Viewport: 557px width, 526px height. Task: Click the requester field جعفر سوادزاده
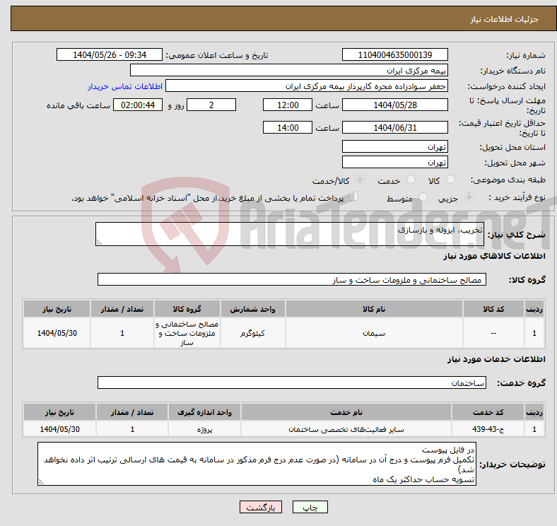tap(307, 86)
